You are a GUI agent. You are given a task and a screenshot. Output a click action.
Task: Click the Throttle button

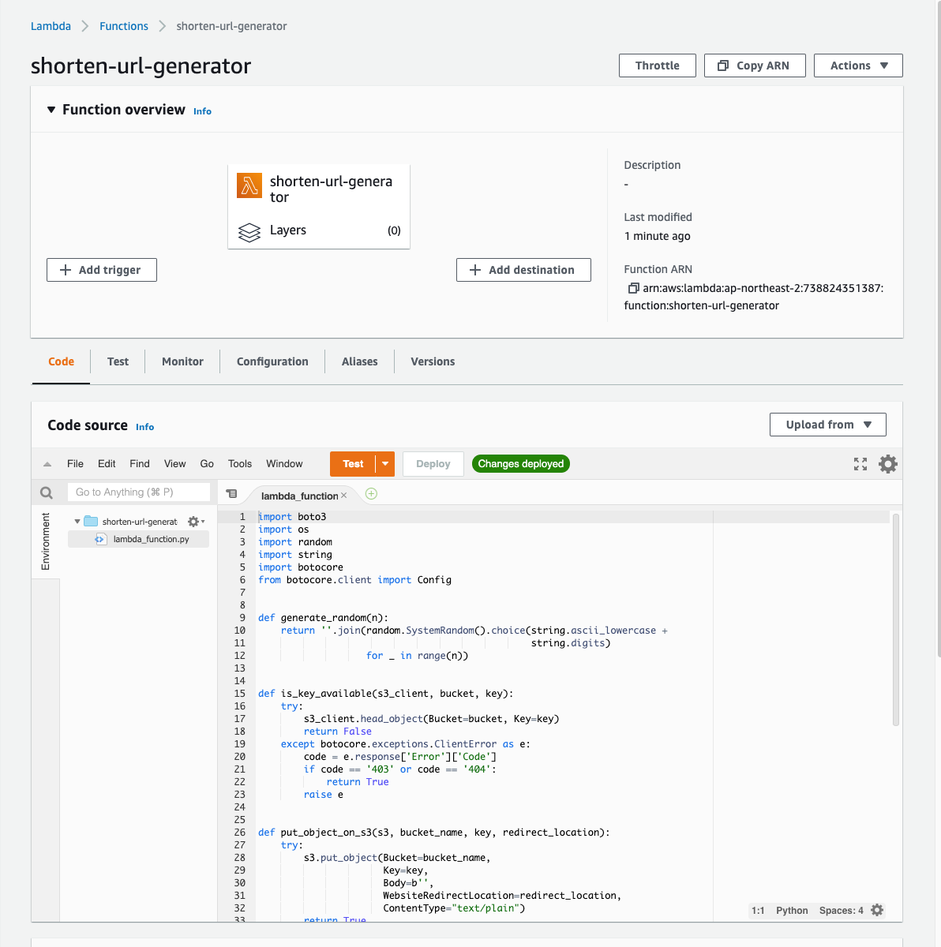coord(658,66)
